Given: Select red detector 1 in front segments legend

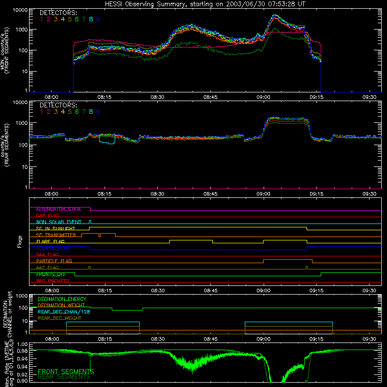Looking at the screenshot, I should pos(42,19).
